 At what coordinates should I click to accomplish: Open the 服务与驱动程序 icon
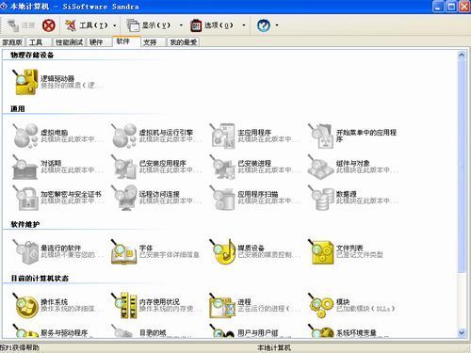point(24,331)
